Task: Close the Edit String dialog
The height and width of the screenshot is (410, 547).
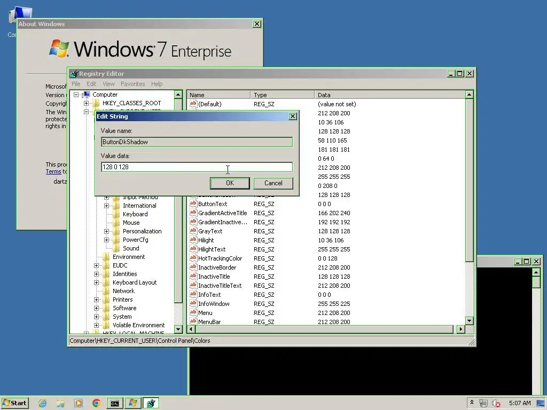Action: (293, 116)
